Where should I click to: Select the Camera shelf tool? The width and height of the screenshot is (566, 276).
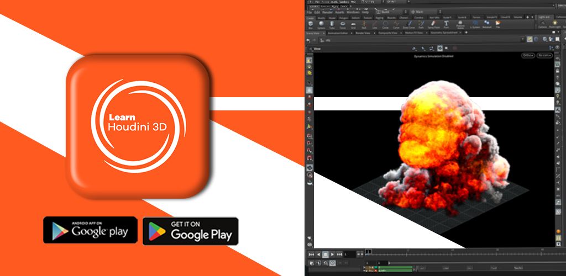543,25
